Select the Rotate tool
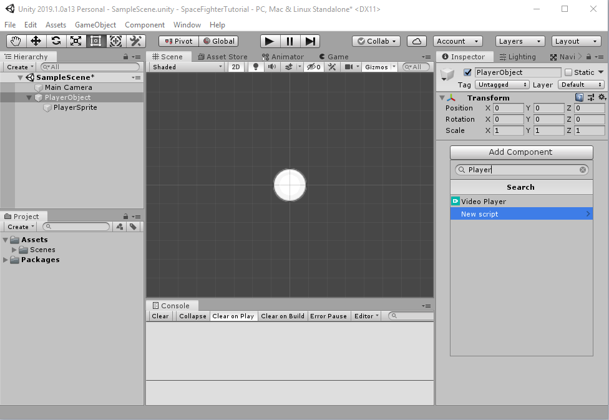The width and height of the screenshot is (609, 420). 56,41
